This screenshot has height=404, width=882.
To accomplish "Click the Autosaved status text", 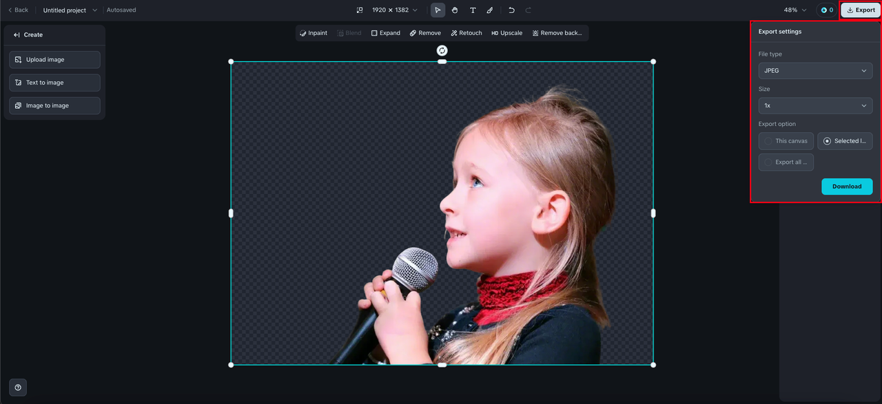I will (x=121, y=10).
